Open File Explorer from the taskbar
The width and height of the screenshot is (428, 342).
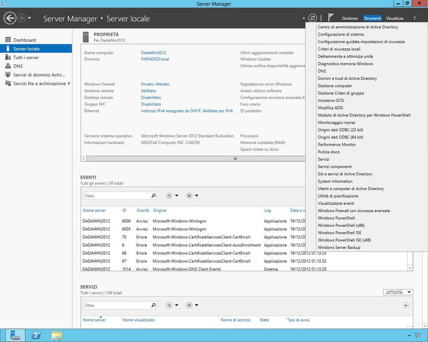[57, 335]
